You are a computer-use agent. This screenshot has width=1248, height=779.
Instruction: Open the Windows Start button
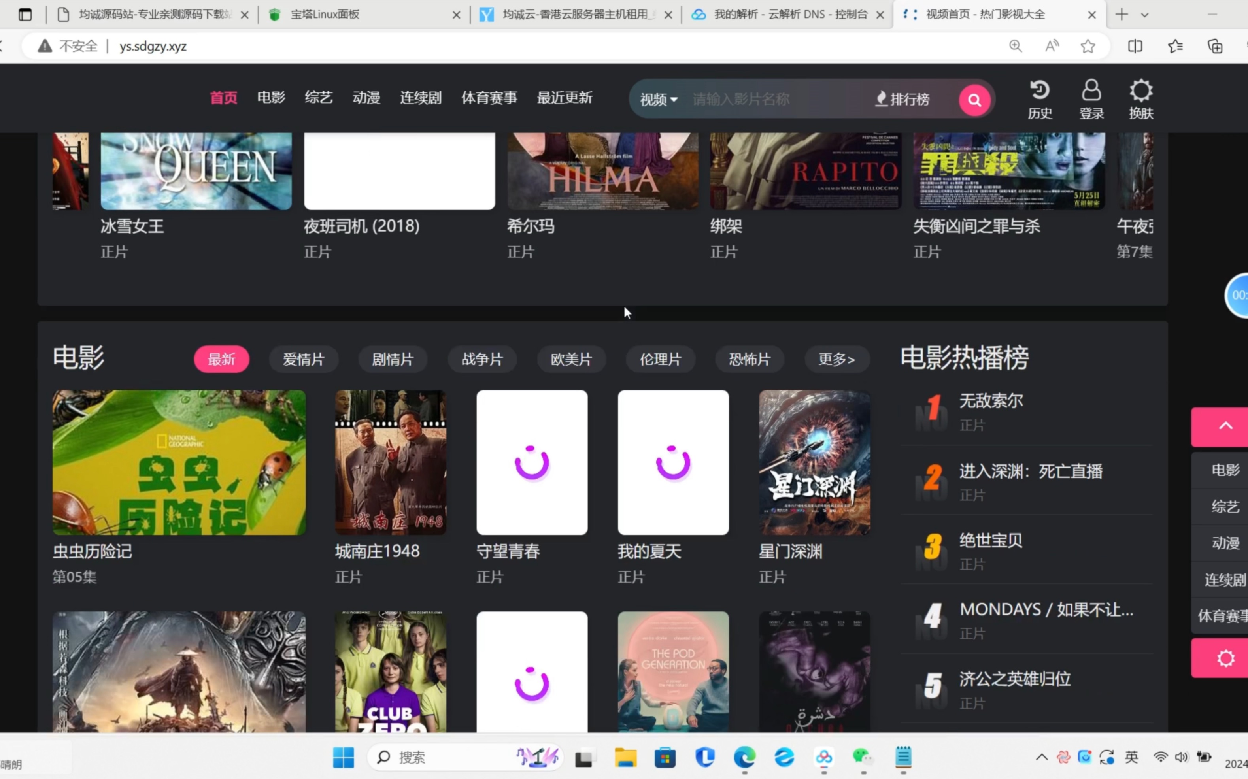343,757
